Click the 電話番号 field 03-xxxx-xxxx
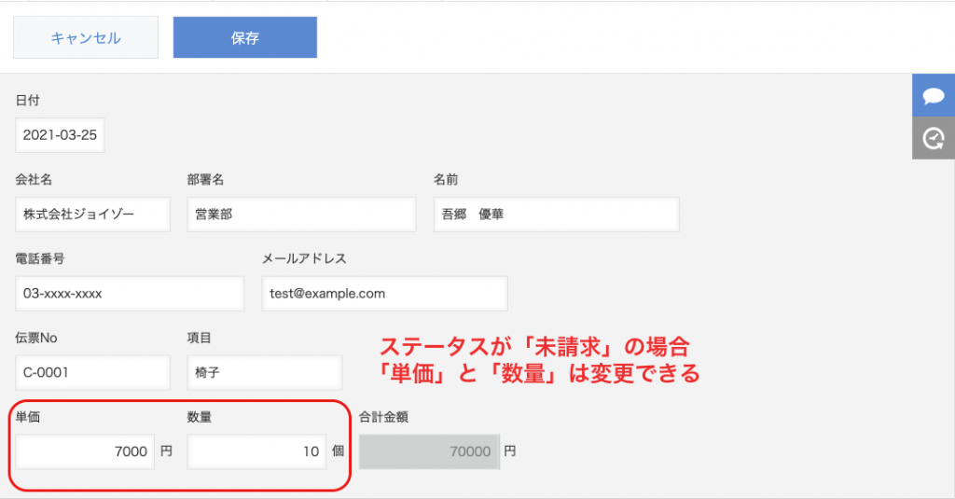 [130, 294]
